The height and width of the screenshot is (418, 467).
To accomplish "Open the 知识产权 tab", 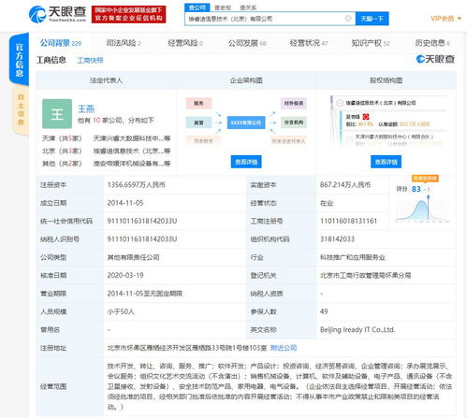I will pyautogui.click(x=371, y=43).
